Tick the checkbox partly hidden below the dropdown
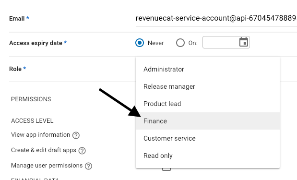The image size is (297, 180). pyautogui.click(x=166, y=169)
